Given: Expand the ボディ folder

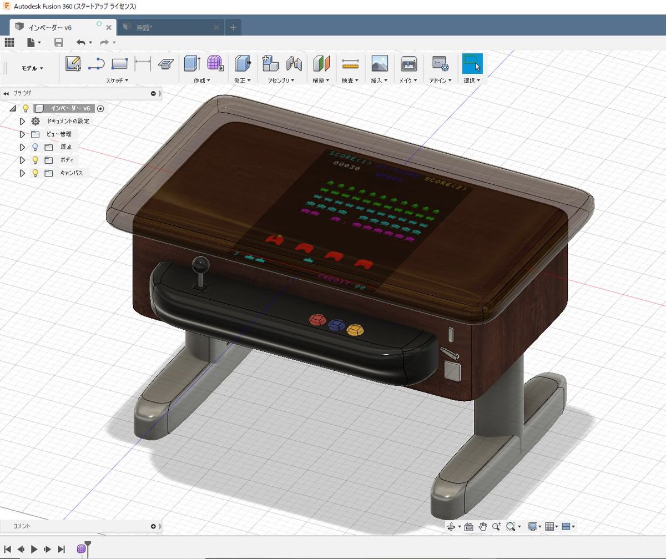Looking at the screenshot, I should click(x=22, y=160).
